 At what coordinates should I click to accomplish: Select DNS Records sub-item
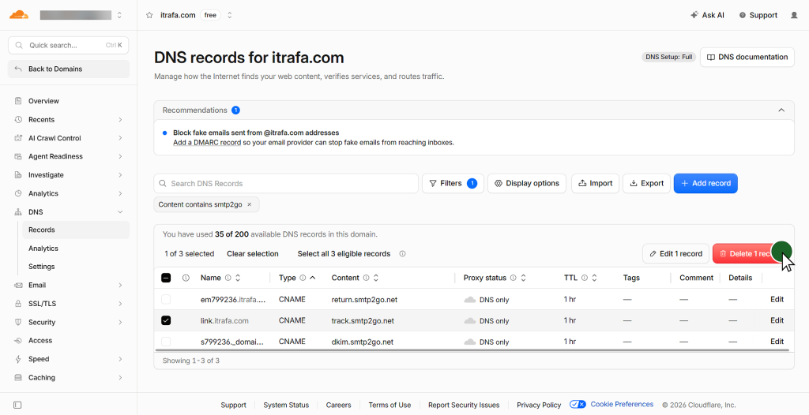click(76, 230)
